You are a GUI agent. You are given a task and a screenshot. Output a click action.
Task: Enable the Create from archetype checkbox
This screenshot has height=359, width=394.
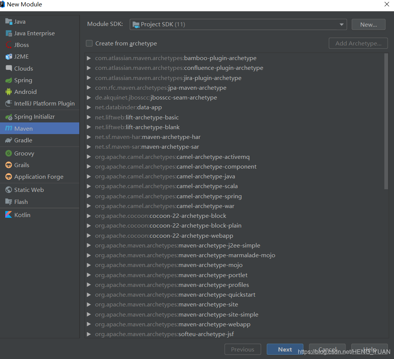point(89,44)
